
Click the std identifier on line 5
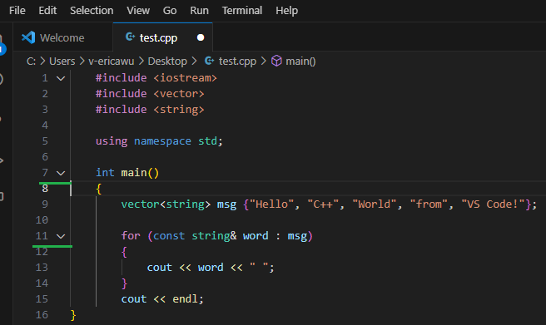(x=207, y=141)
